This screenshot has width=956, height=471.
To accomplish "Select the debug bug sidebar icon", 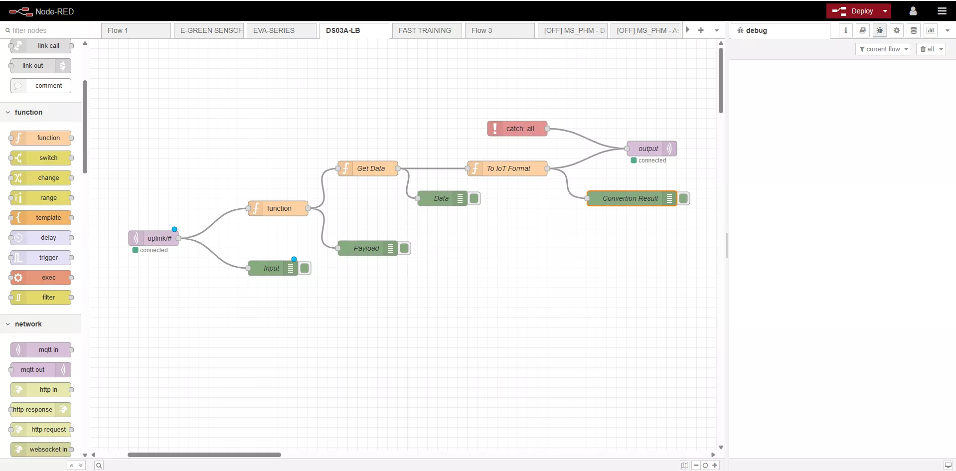I will point(879,30).
